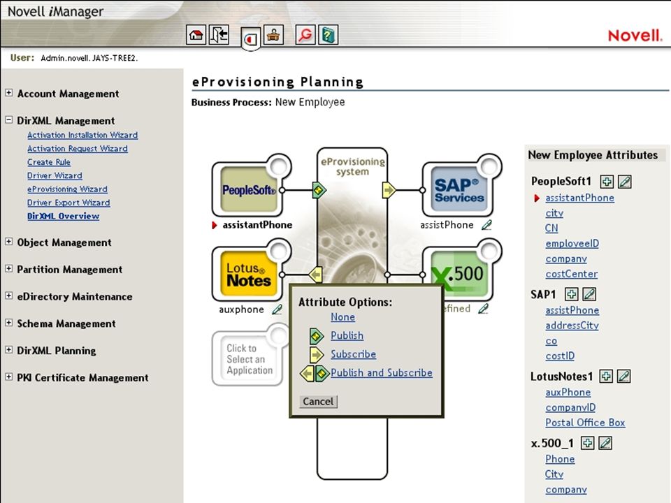
Task: Click the red magnifier search icon
Action: pos(305,35)
